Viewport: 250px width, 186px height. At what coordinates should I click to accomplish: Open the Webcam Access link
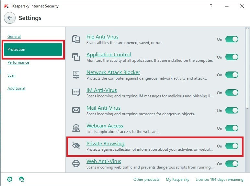click(x=105, y=126)
